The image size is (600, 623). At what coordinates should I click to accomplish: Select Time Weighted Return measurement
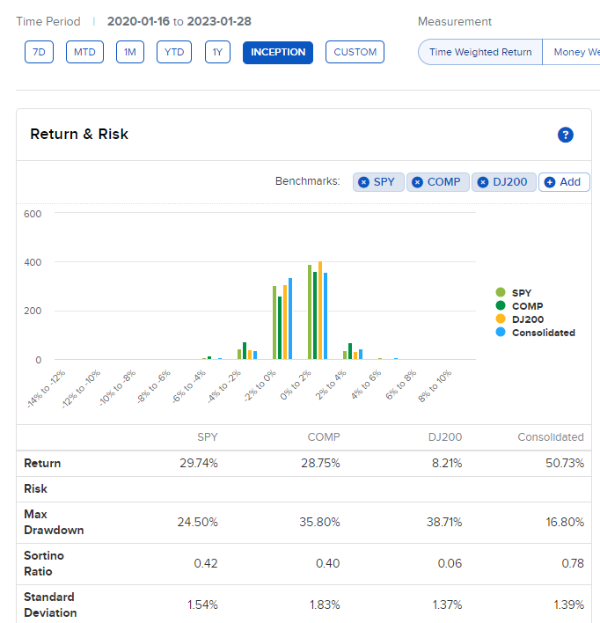[x=480, y=52]
